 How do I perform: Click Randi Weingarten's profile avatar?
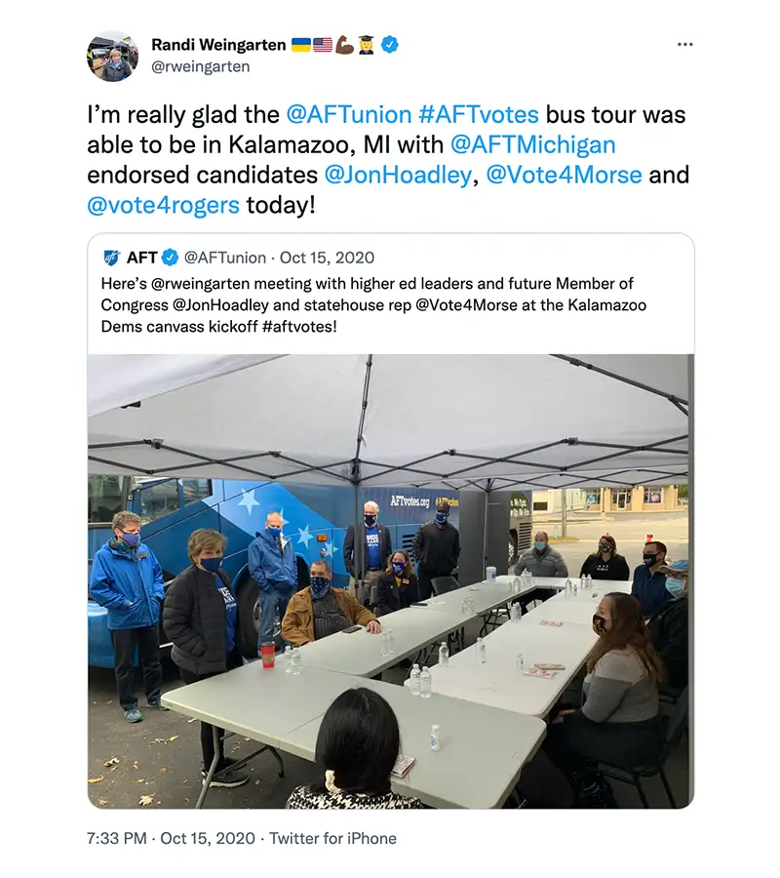click(x=113, y=56)
